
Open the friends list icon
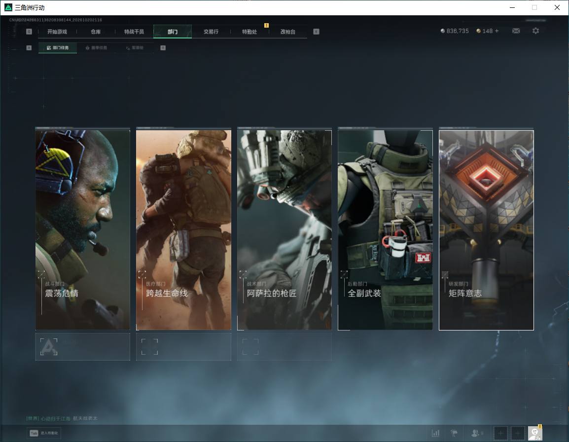(476, 433)
